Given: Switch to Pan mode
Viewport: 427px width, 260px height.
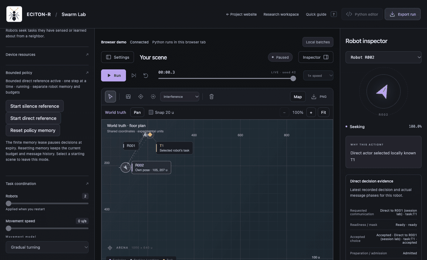Looking at the screenshot, I should click(x=137, y=112).
